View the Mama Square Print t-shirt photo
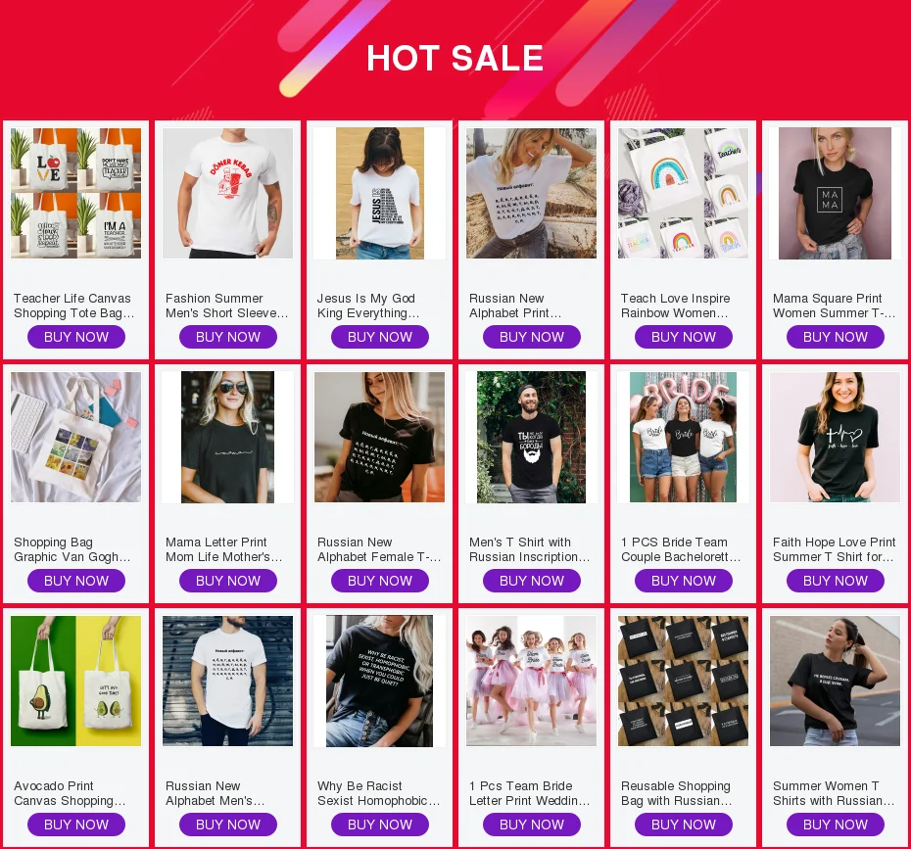911x849 pixels. click(x=835, y=193)
